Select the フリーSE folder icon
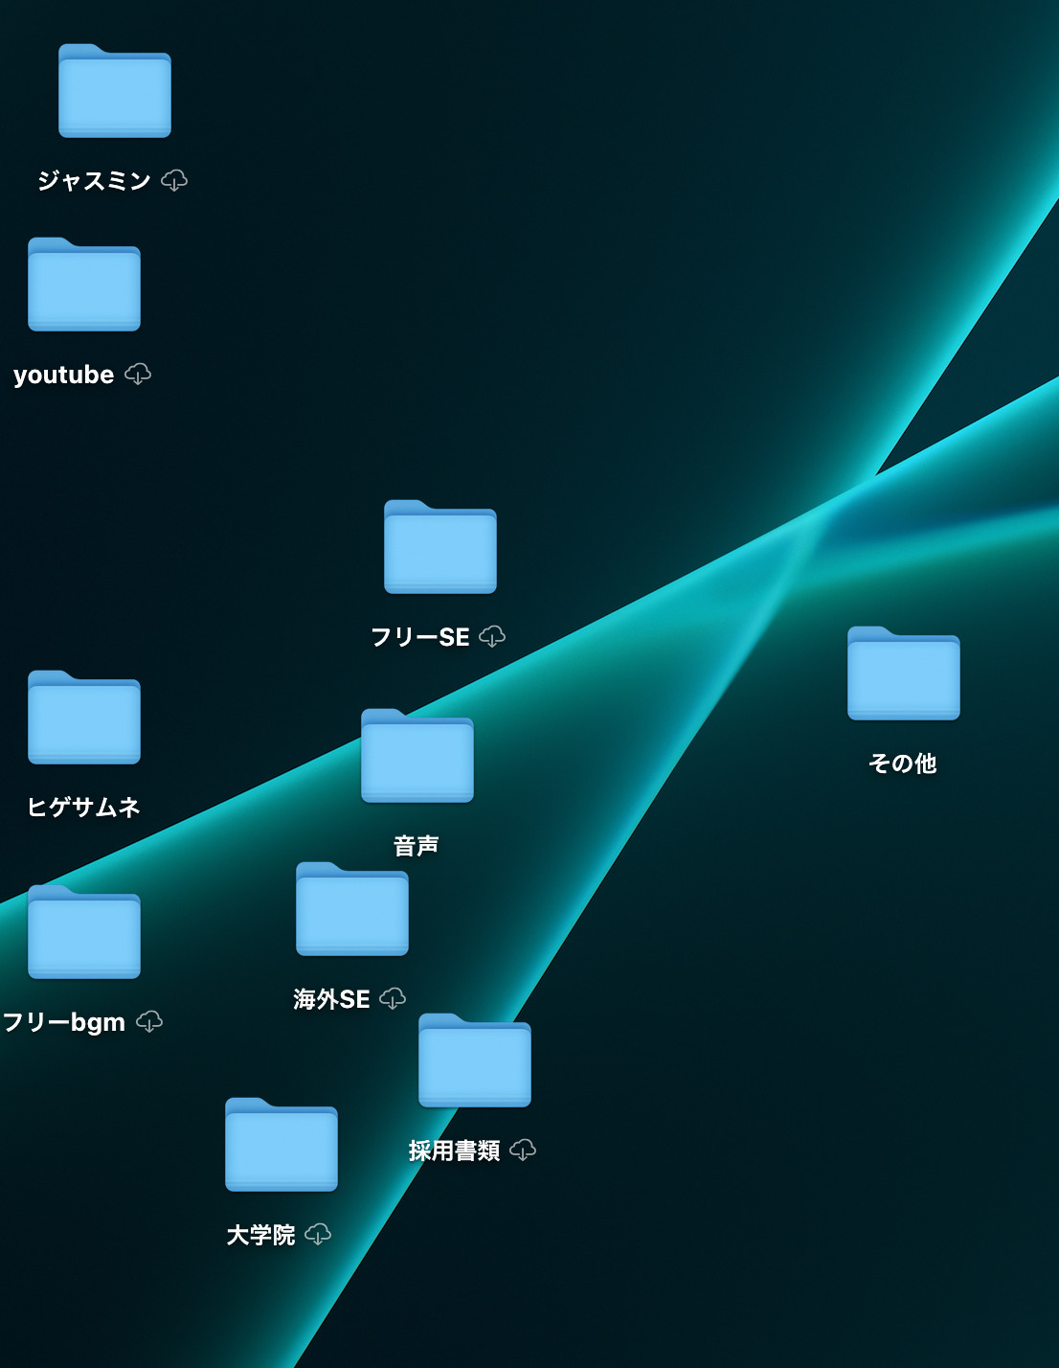The image size is (1059, 1368). tap(440, 548)
